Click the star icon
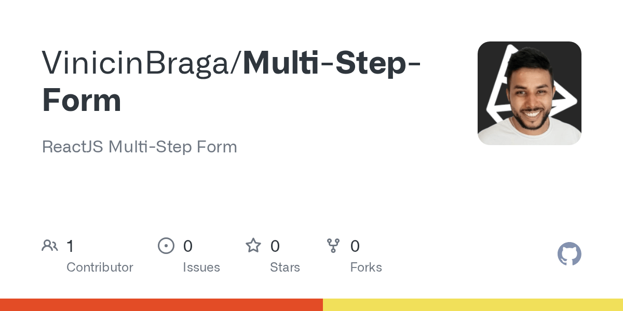 point(253,246)
